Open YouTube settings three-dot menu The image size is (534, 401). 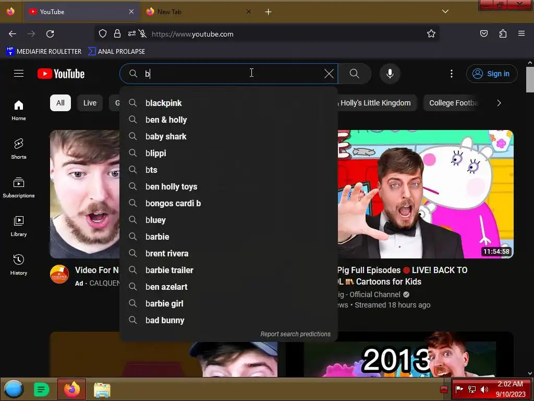click(452, 74)
